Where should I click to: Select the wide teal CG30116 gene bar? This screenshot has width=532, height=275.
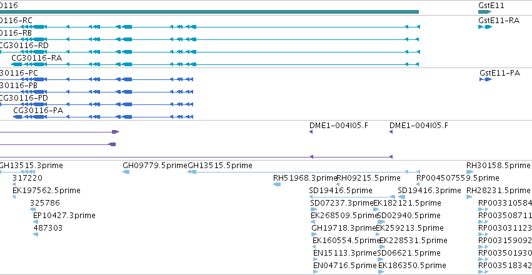tap(209, 12)
